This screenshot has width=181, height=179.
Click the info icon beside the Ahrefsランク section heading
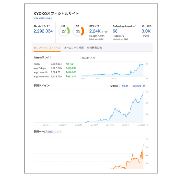point(51,57)
